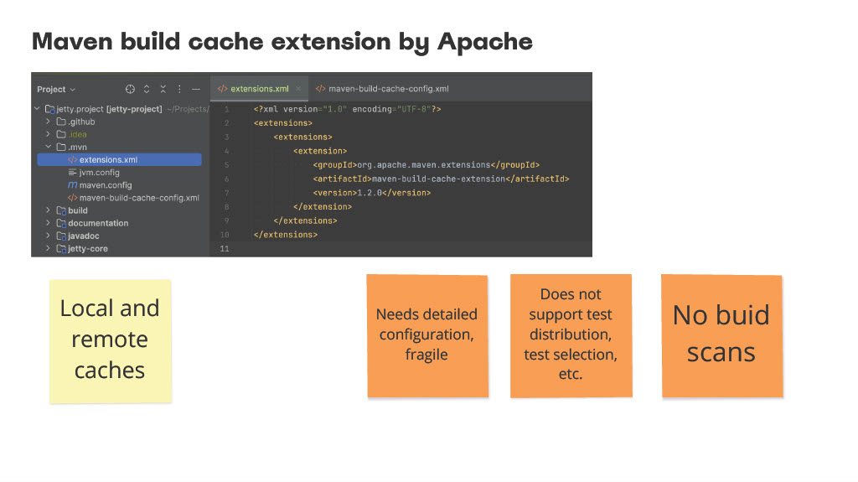
Task: Click the text file icon beside jvm.config
Action: point(72,173)
